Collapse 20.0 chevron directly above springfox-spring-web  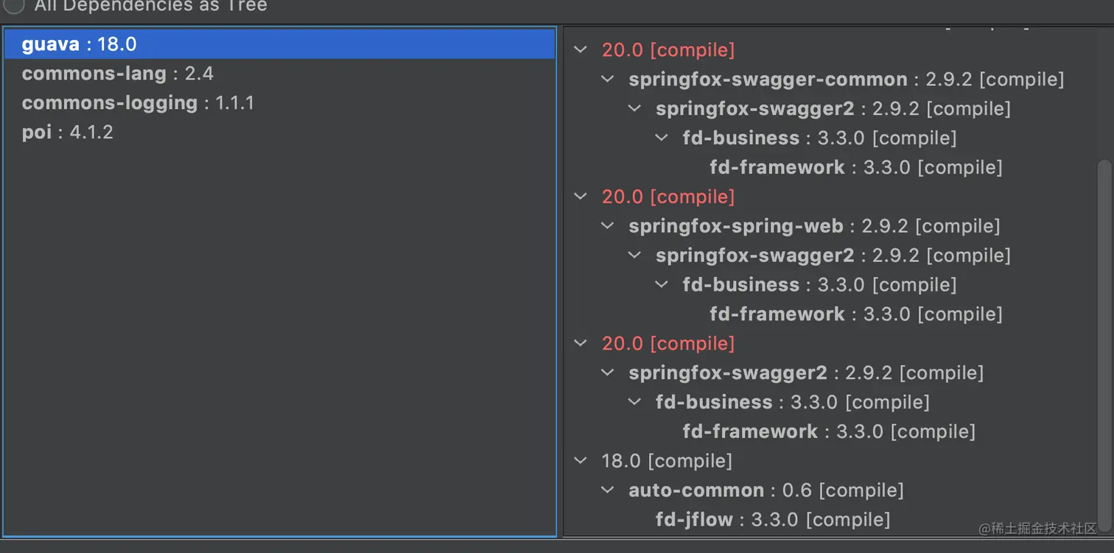tap(581, 197)
